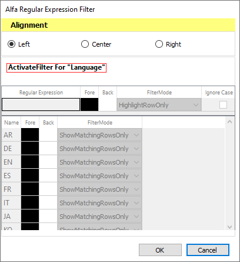Viewport: 240px width, 262px height.
Task: Click the Back color cell for EN
Action: click(48, 162)
